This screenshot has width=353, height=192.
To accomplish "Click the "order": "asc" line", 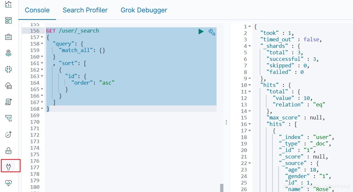I will [93, 83].
